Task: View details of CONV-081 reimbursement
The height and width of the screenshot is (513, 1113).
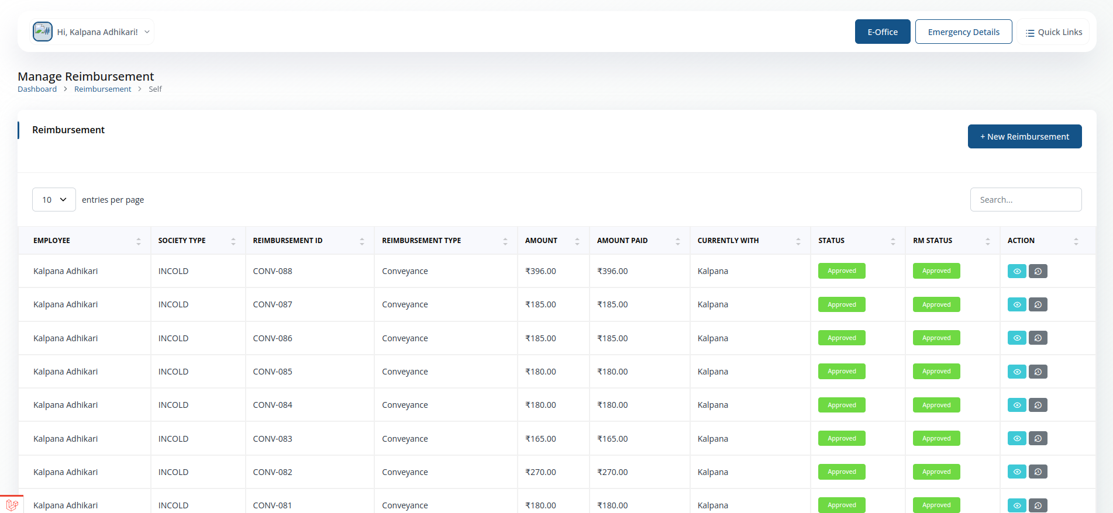Action: tap(1016, 505)
